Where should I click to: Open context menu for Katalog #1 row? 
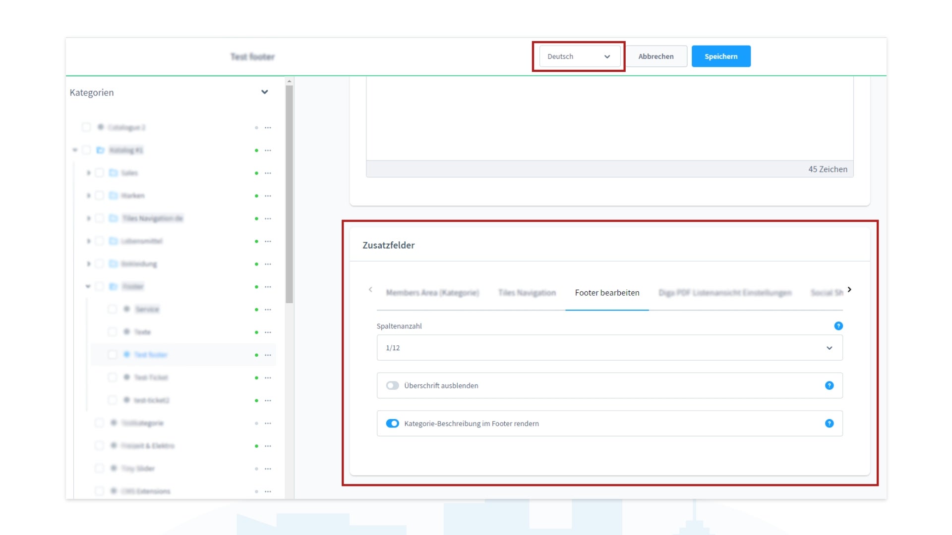tap(268, 151)
